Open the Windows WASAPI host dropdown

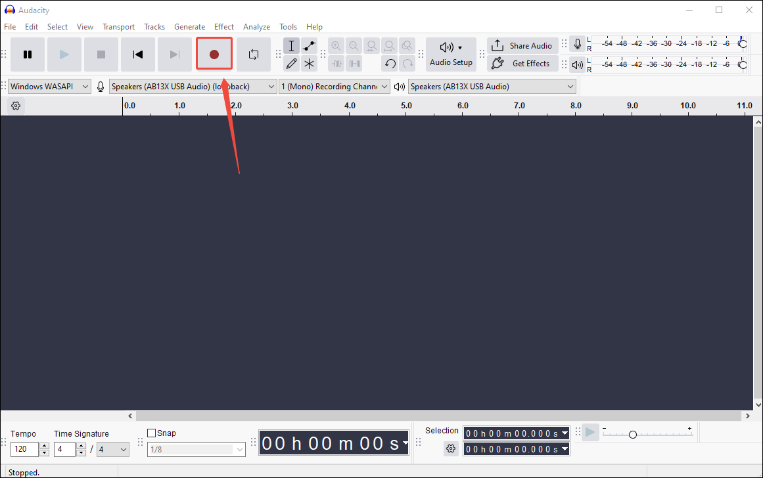pyautogui.click(x=50, y=87)
